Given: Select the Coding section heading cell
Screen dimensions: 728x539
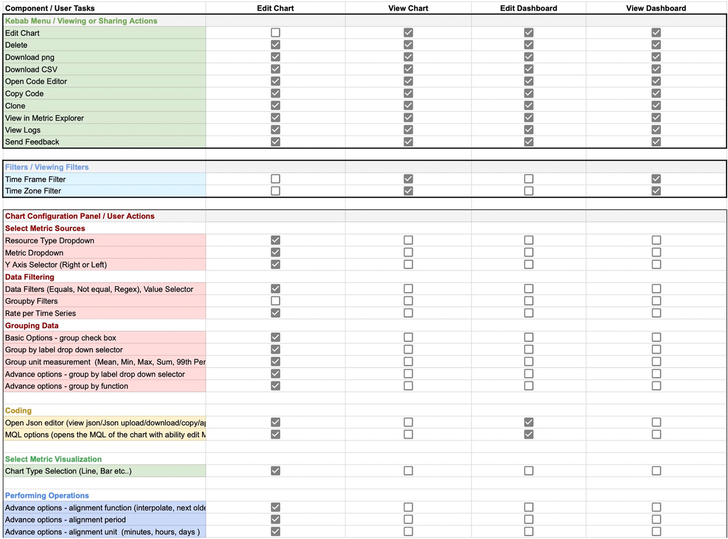Looking at the screenshot, I should (x=18, y=411).
